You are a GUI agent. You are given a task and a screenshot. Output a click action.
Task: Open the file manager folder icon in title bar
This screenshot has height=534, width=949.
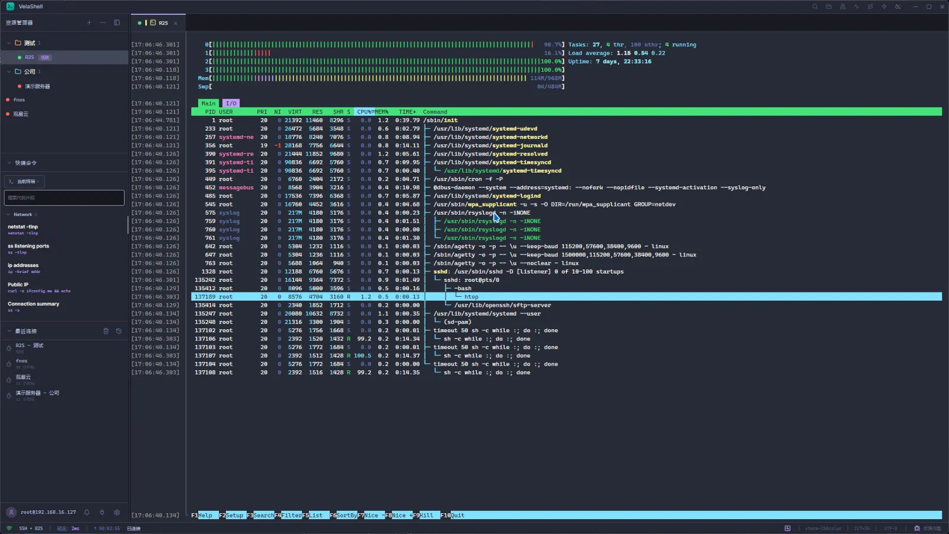point(829,7)
